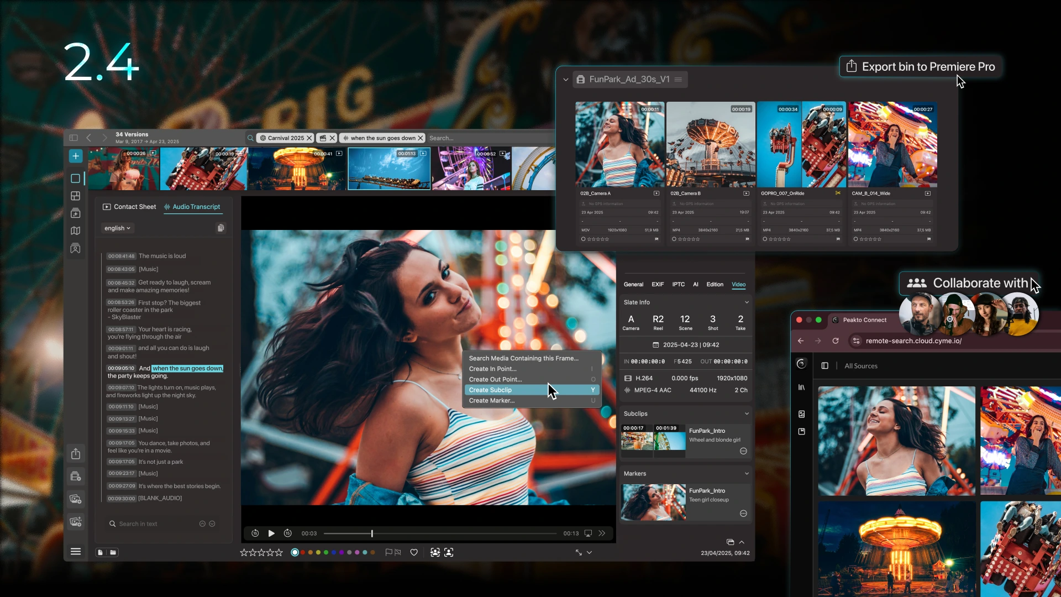Remove the Carnival 2025 search filter
The image size is (1061, 597).
pyautogui.click(x=309, y=138)
